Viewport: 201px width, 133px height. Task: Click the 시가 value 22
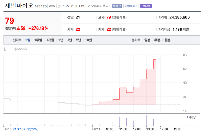[x=78, y=29]
